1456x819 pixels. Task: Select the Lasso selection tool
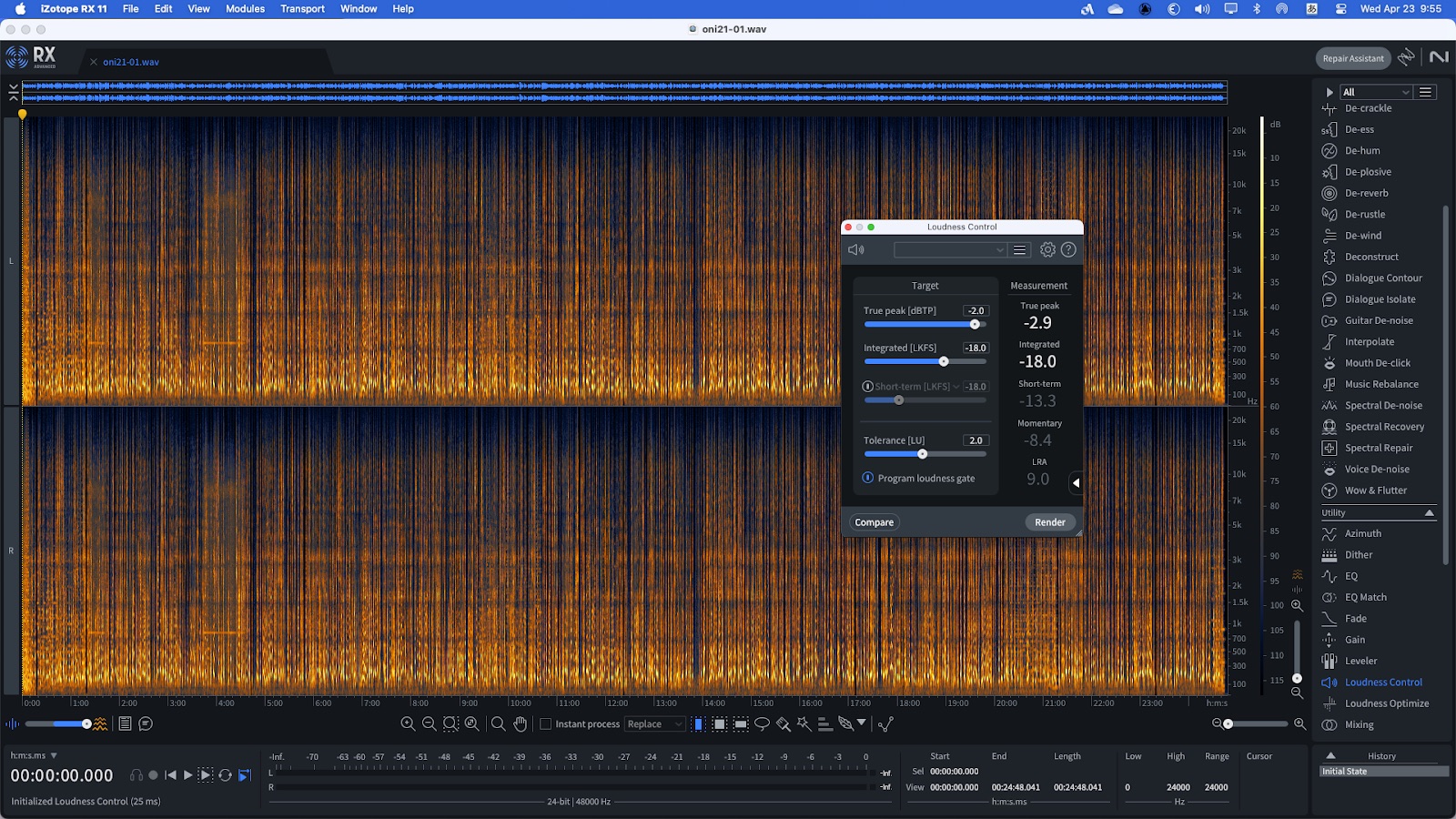(x=762, y=724)
